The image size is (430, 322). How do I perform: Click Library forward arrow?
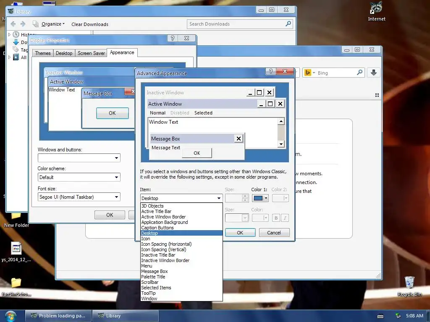[23, 24]
